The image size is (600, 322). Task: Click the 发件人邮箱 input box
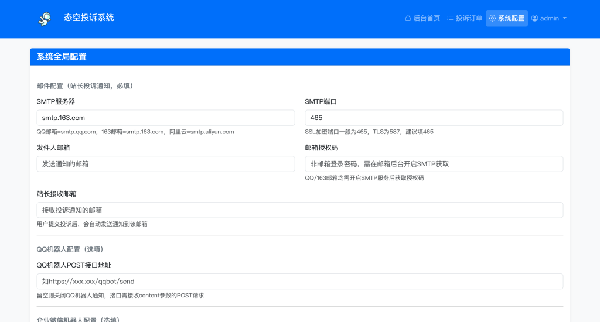coord(166,164)
